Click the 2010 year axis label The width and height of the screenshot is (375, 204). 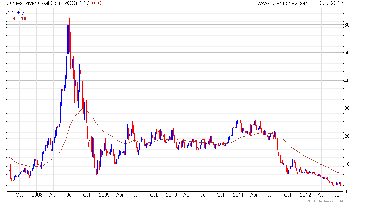coord(171,195)
